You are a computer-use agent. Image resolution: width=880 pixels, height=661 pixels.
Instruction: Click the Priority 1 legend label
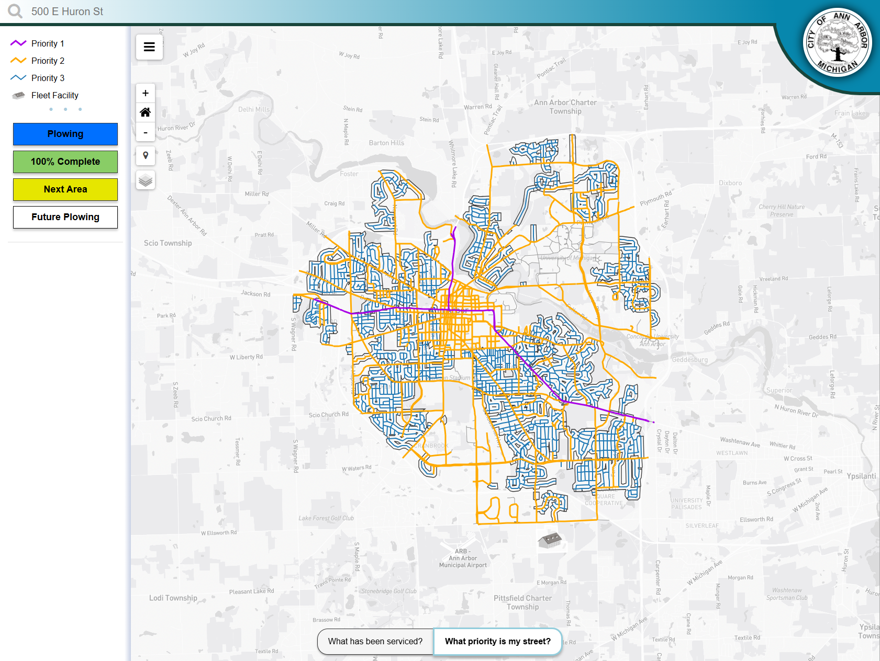click(x=48, y=43)
